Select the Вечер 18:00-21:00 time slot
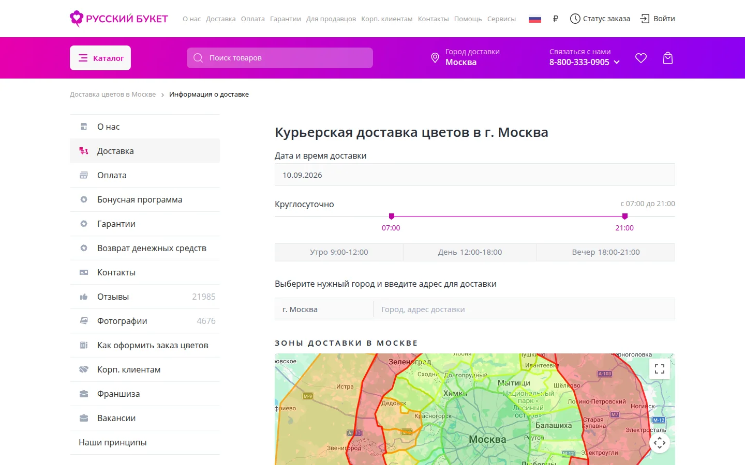The width and height of the screenshot is (745, 465). (606, 252)
